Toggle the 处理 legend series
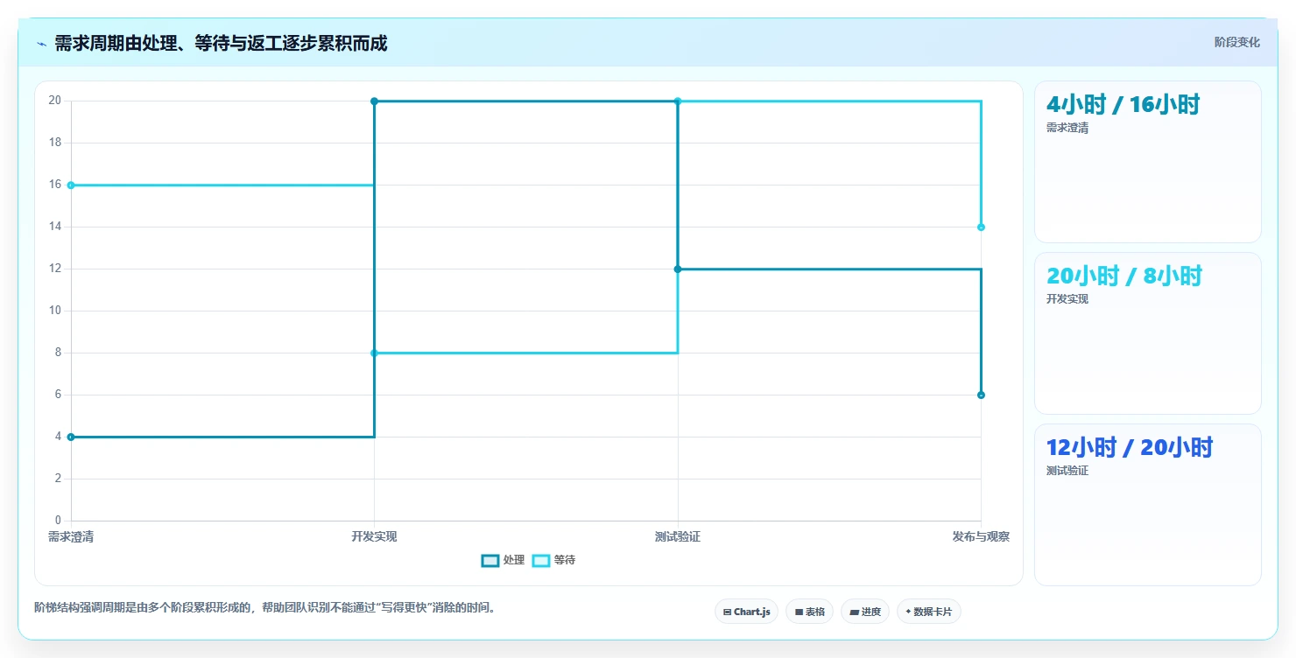Image resolution: width=1296 pixels, height=658 pixels. pos(503,560)
